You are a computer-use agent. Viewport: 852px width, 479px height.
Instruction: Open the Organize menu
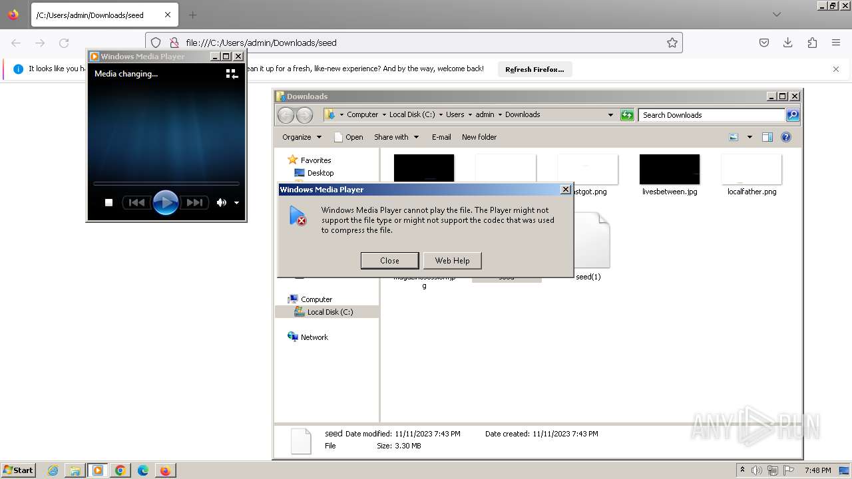coord(302,137)
